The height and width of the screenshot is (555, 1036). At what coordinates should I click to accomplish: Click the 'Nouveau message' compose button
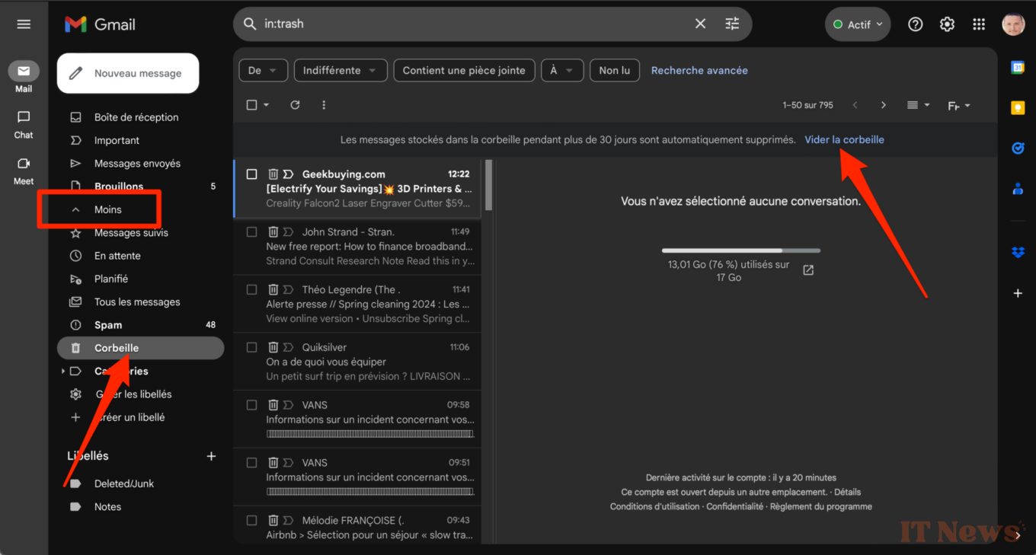point(128,73)
